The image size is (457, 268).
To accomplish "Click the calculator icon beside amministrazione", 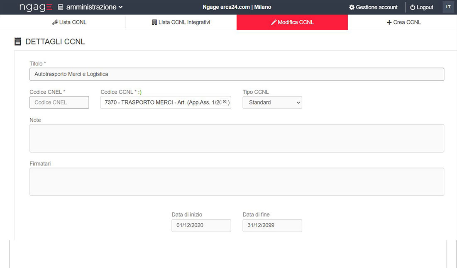I will pos(61,7).
